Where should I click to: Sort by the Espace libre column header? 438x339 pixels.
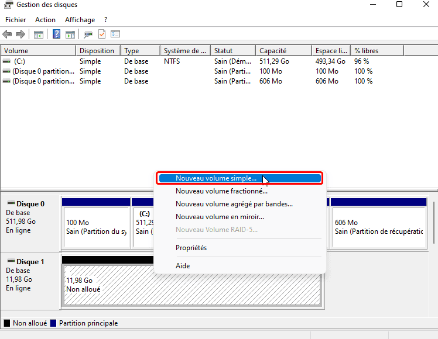(x=331, y=51)
